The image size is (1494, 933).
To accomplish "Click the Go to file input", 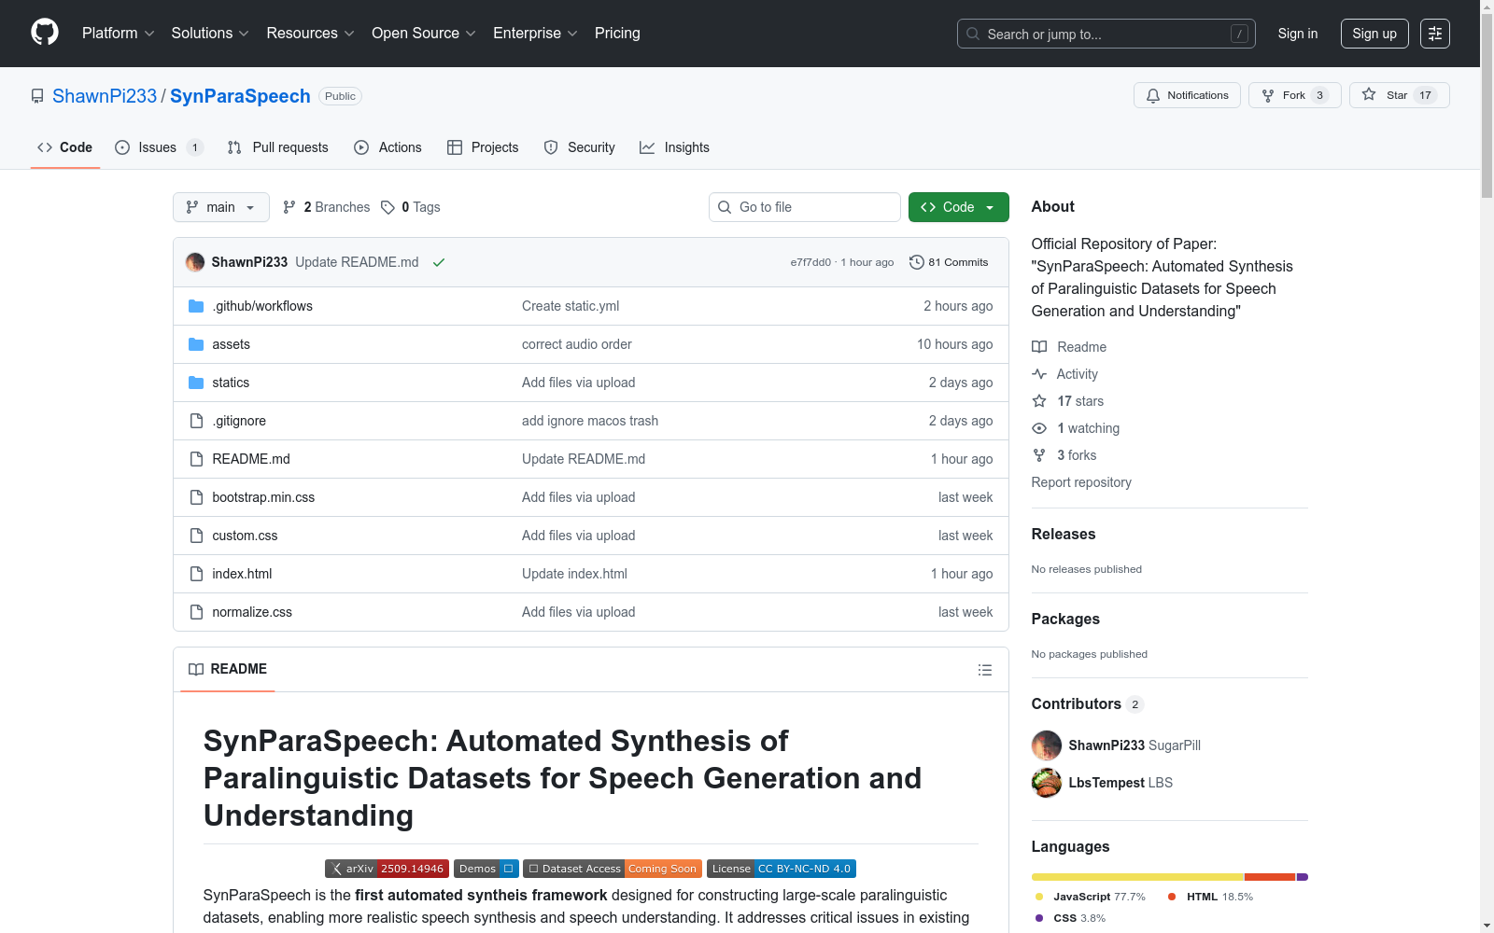I will [805, 207].
